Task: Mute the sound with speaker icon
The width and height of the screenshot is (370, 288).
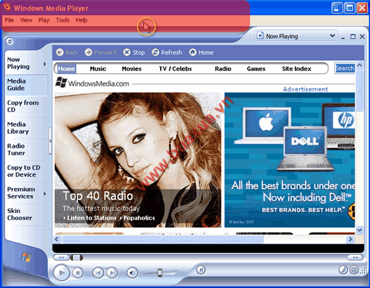Action: (x=133, y=273)
